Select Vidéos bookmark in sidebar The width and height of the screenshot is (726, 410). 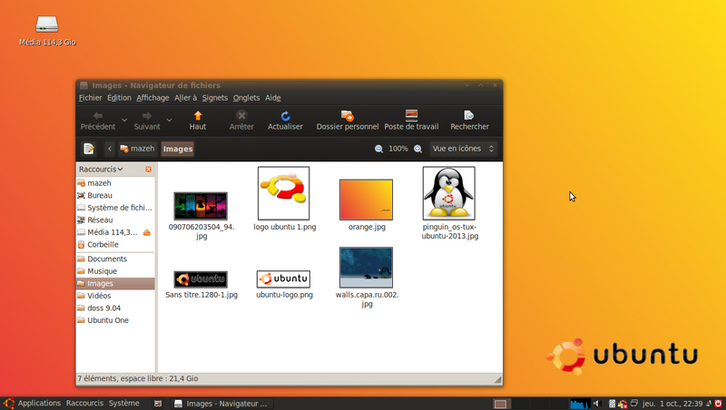[115, 296]
